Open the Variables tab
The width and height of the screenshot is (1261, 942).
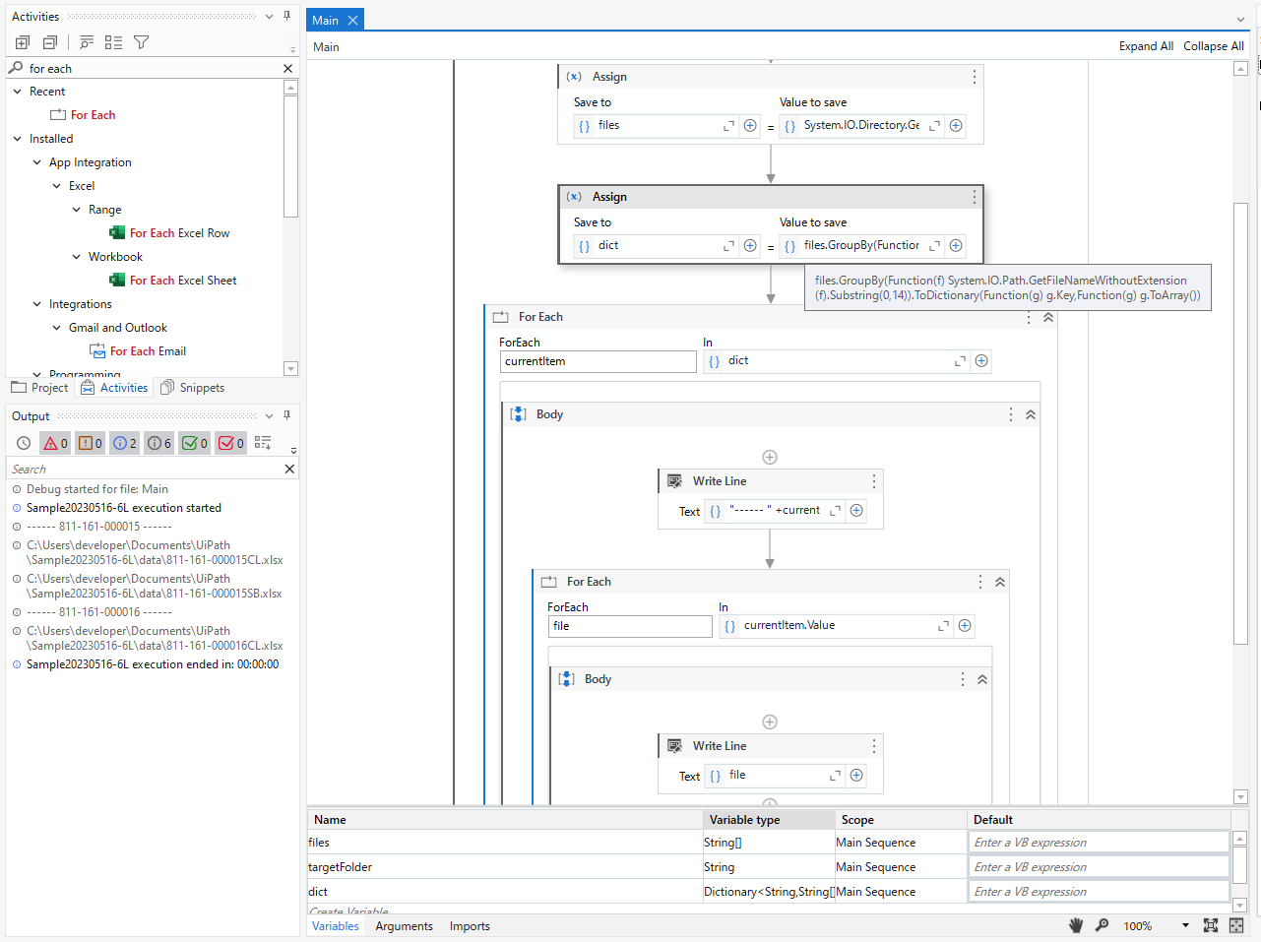click(335, 926)
